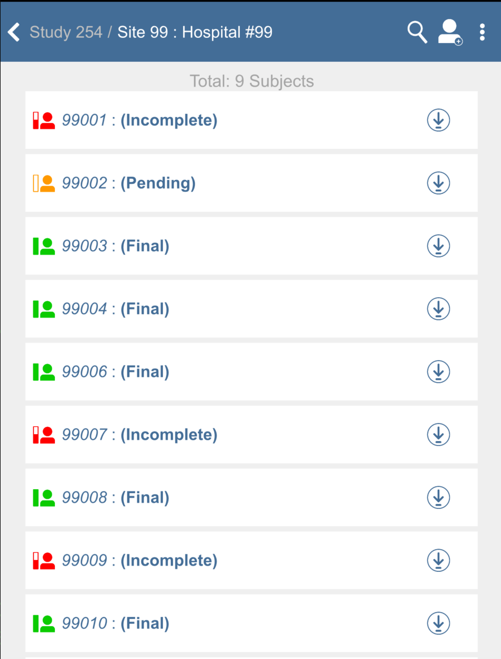Click download icon for subject 99010
501x659 pixels.
pyautogui.click(x=438, y=623)
